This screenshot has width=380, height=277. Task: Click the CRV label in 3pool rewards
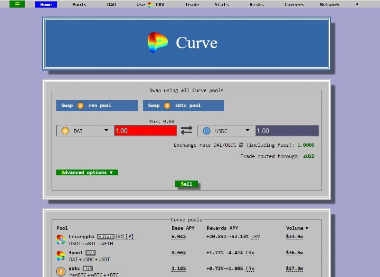coord(250,253)
